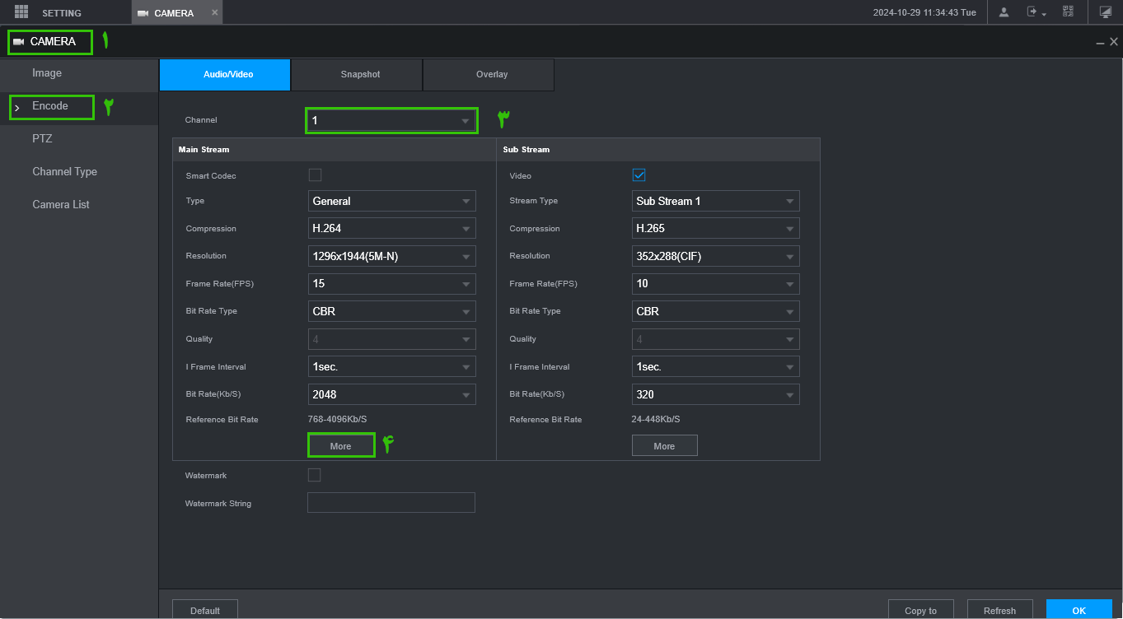Screen dimensions: 1123x619
Task: Open Sub Stream Bit Rate Type dropdown
Action: point(715,311)
